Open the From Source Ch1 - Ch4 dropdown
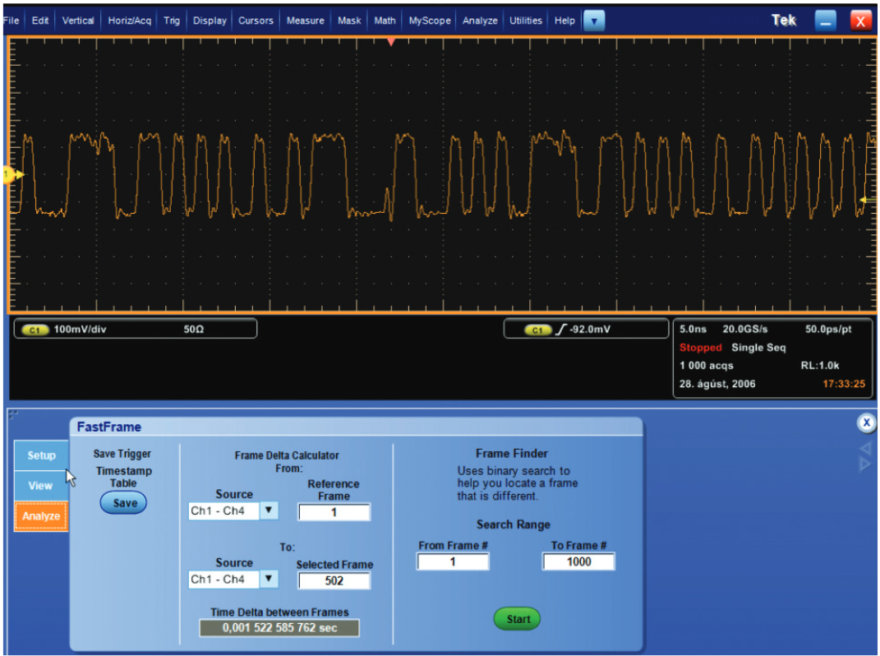The height and width of the screenshot is (656, 880). 268,510
